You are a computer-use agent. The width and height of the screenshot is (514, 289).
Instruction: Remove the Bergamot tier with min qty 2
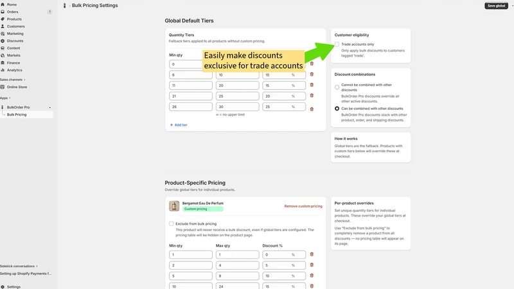(312, 265)
